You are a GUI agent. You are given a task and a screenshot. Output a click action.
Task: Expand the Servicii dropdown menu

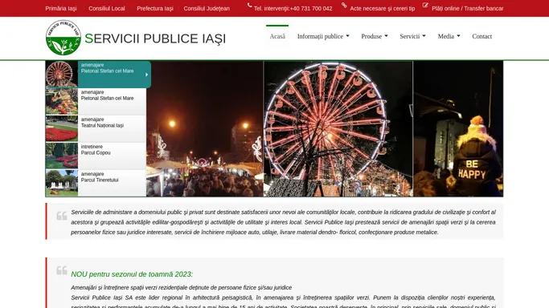[x=413, y=36]
